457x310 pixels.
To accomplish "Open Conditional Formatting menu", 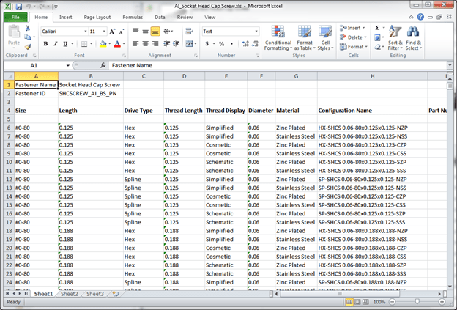I will click(278, 38).
